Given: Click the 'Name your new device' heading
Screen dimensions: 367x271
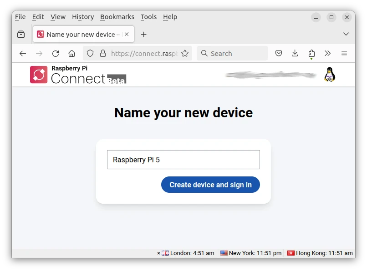Looking at the screenshot, I should 183,113.
